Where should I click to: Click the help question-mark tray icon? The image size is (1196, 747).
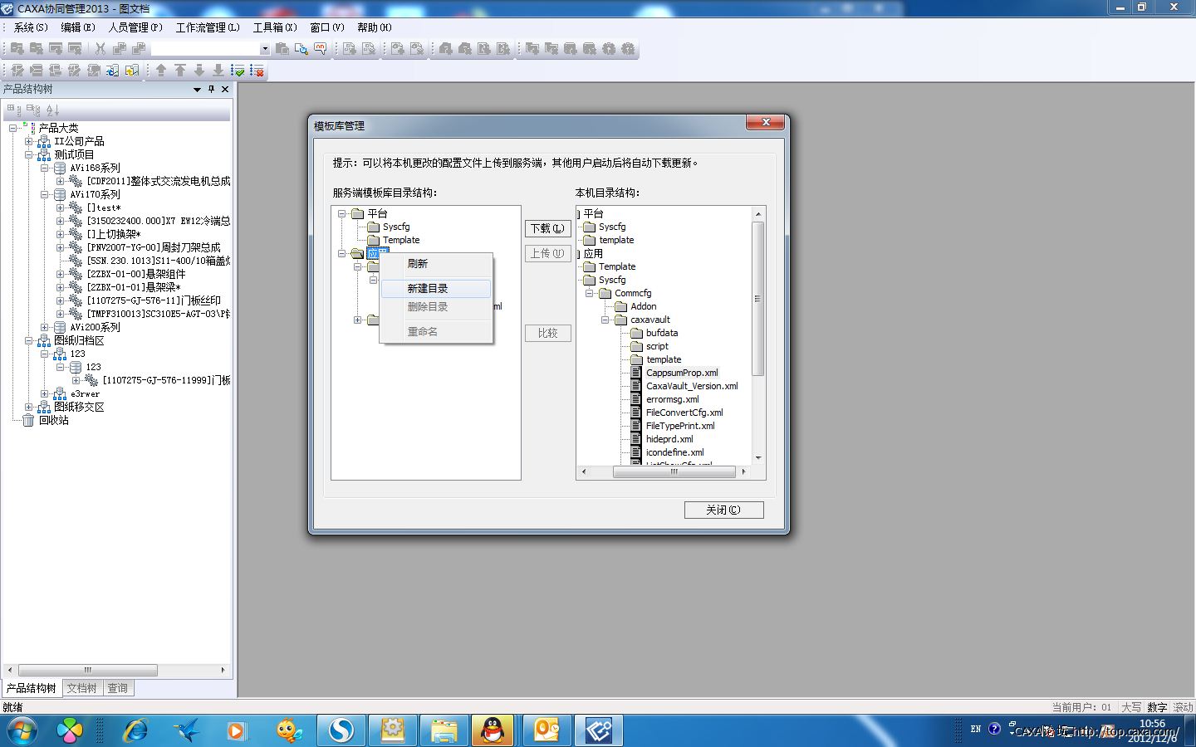[x=994, y=729]
